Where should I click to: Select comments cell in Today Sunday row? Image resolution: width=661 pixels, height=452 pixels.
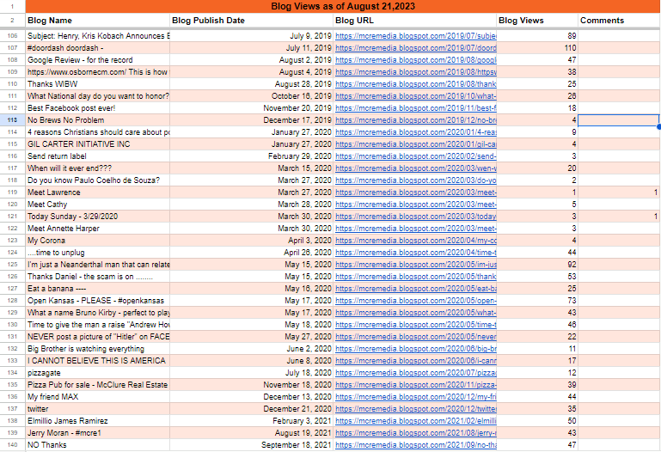[619, 217]
